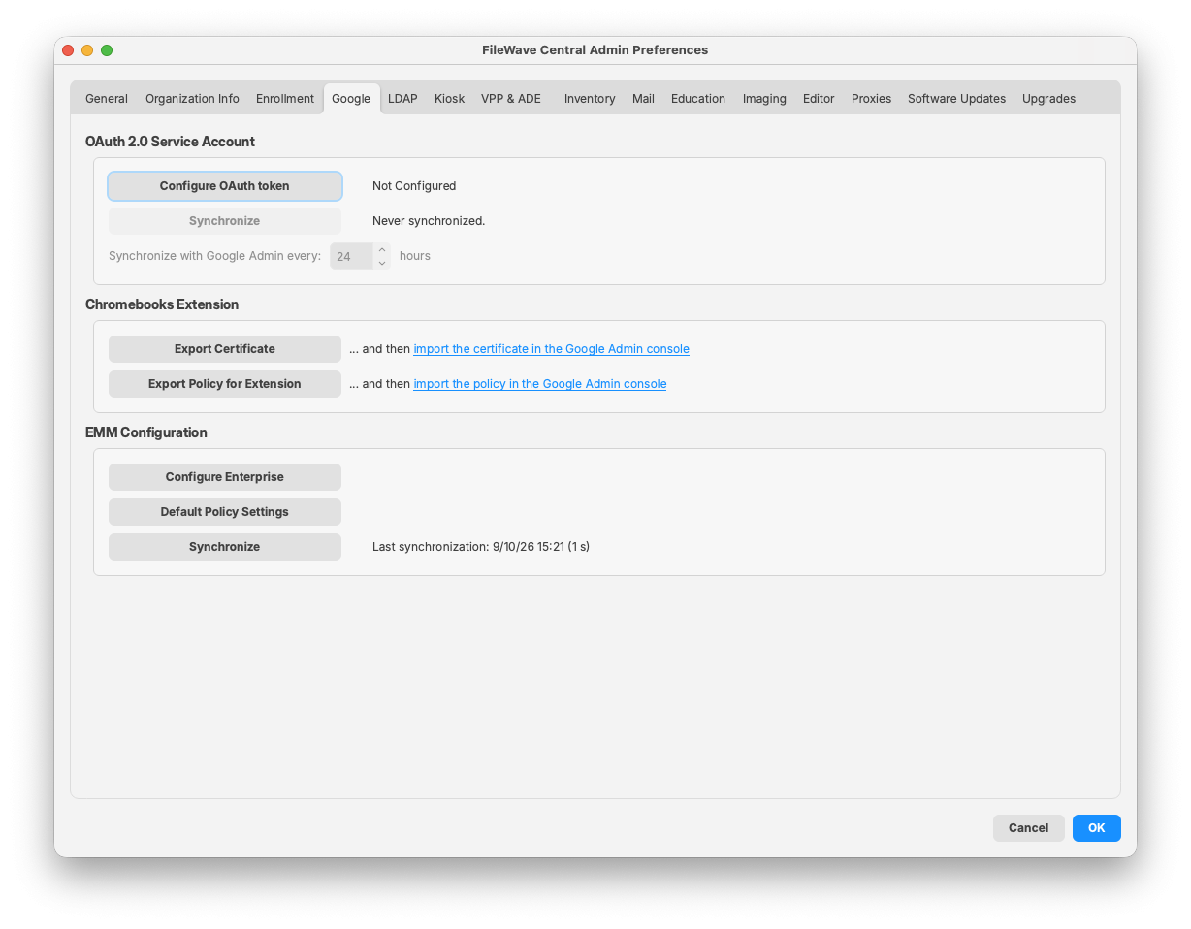Show the Imaging preferences tab
Viewport: 1191px width, 929px height.
pos(764,99)
